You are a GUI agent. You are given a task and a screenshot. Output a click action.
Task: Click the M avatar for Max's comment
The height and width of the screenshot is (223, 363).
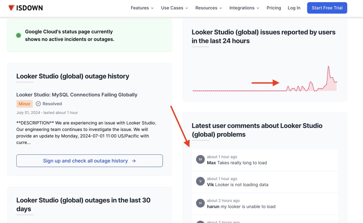(200, 159)
